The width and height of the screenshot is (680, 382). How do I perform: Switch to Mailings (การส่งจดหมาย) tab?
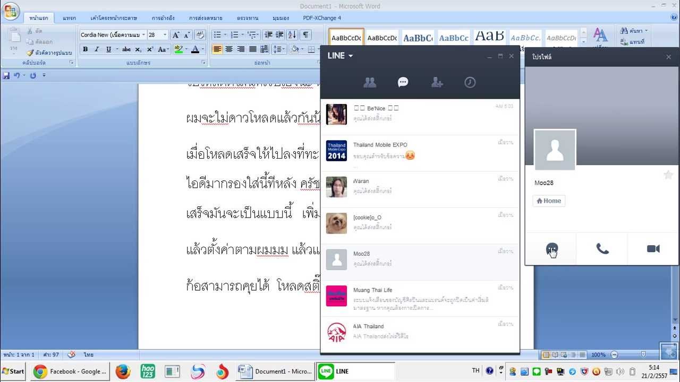pos(206,18)
